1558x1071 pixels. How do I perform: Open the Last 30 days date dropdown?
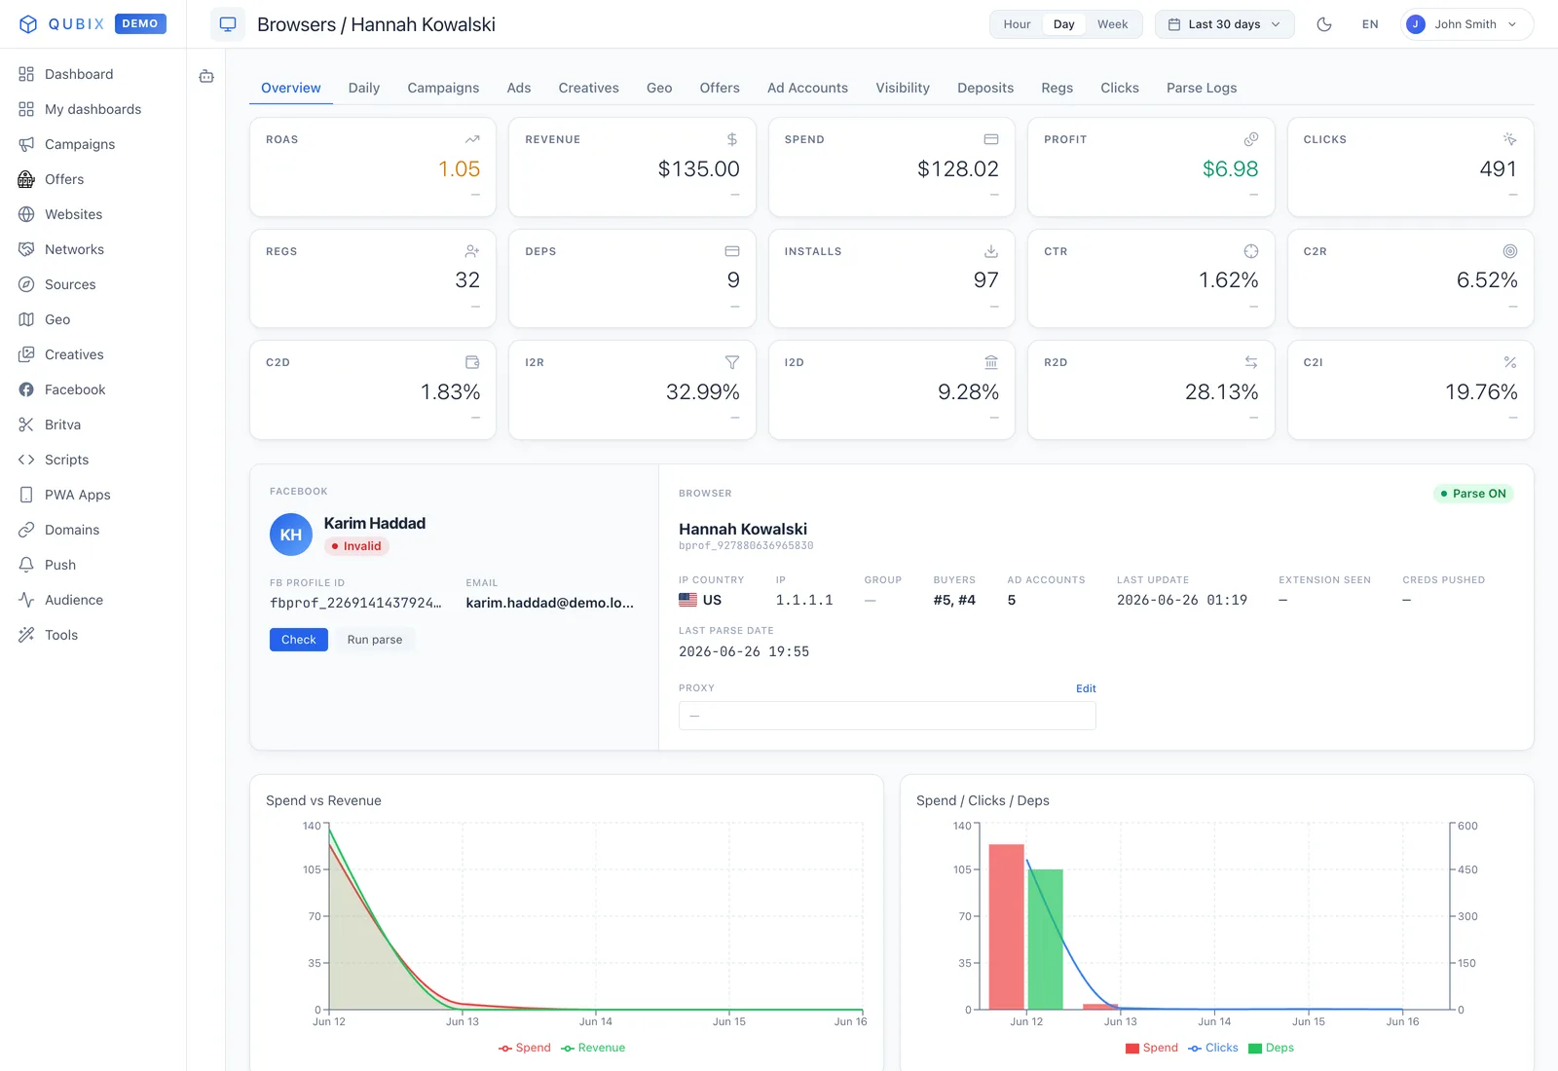coord(1225,24)
